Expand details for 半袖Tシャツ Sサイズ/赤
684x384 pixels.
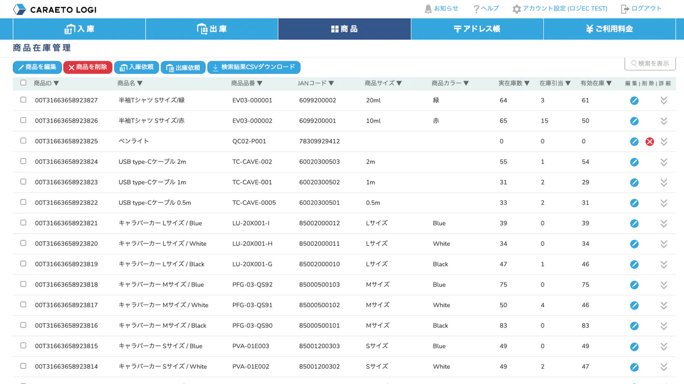(664, 121)
